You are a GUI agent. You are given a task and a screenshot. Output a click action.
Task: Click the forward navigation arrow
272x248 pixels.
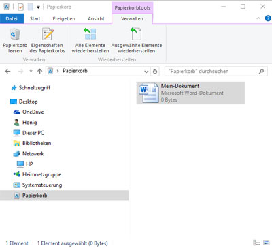coord(20,72)
